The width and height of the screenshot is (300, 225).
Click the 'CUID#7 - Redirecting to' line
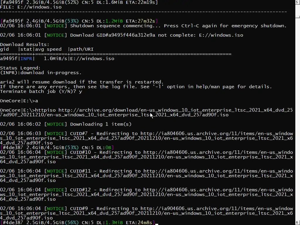pos(146,138)
